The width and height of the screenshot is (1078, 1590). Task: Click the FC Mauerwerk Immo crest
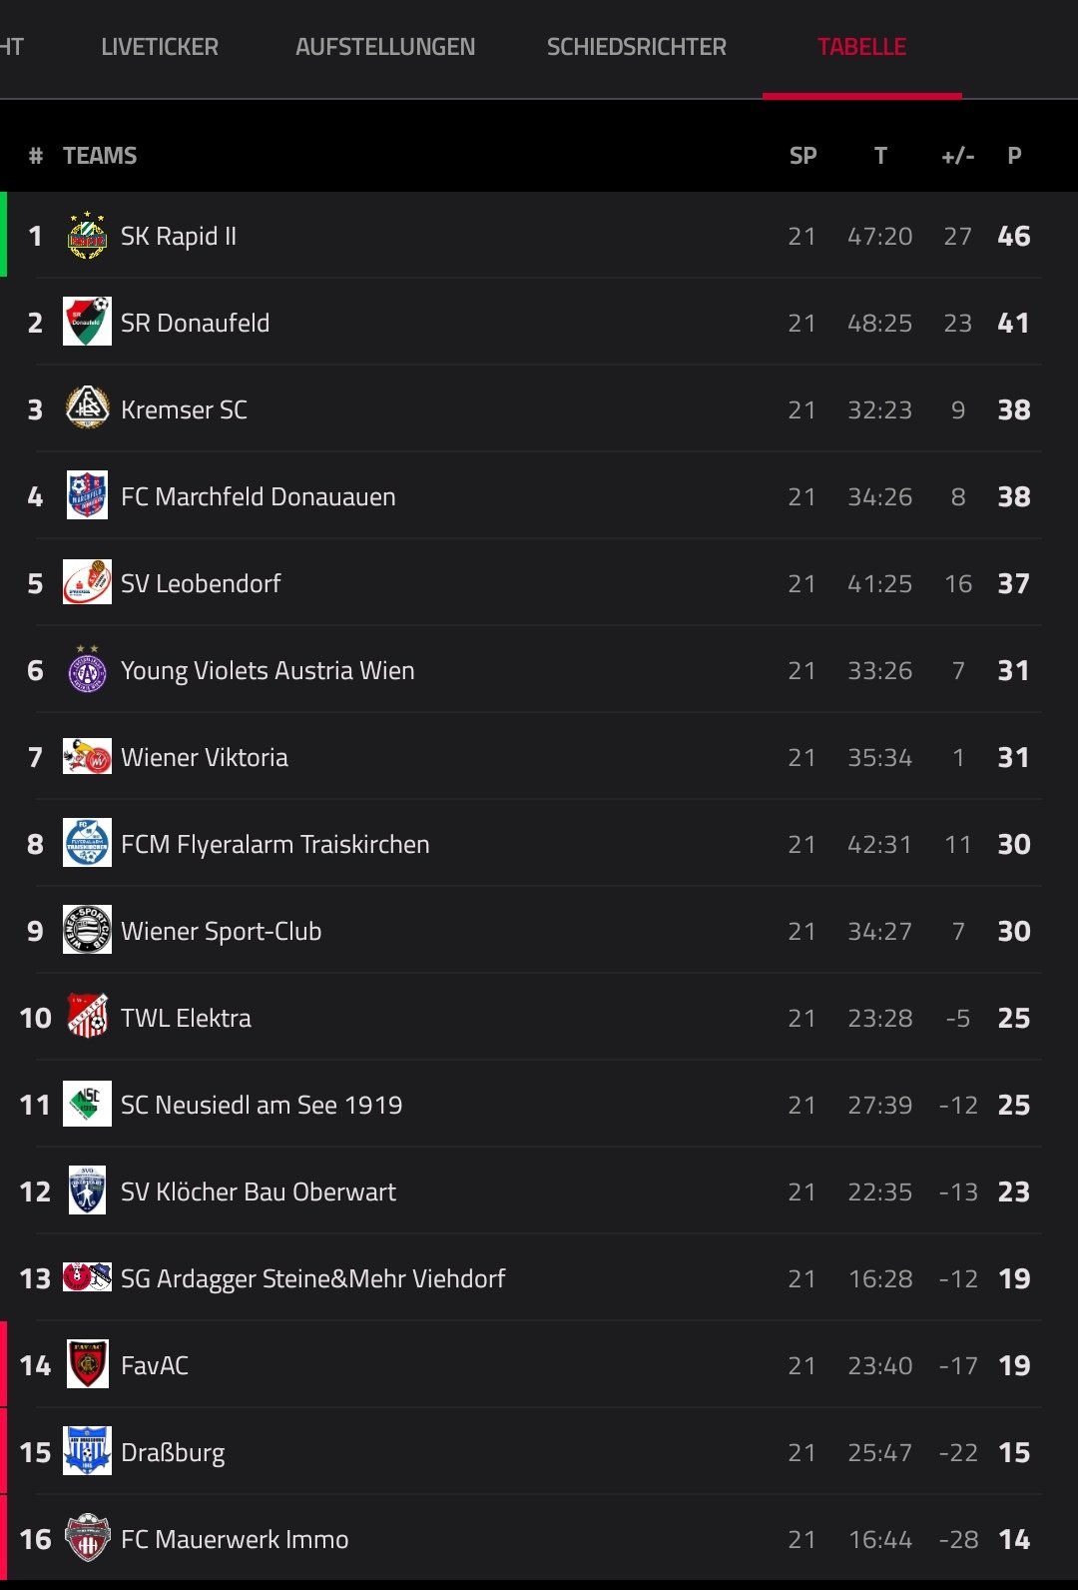point(87,1538)
